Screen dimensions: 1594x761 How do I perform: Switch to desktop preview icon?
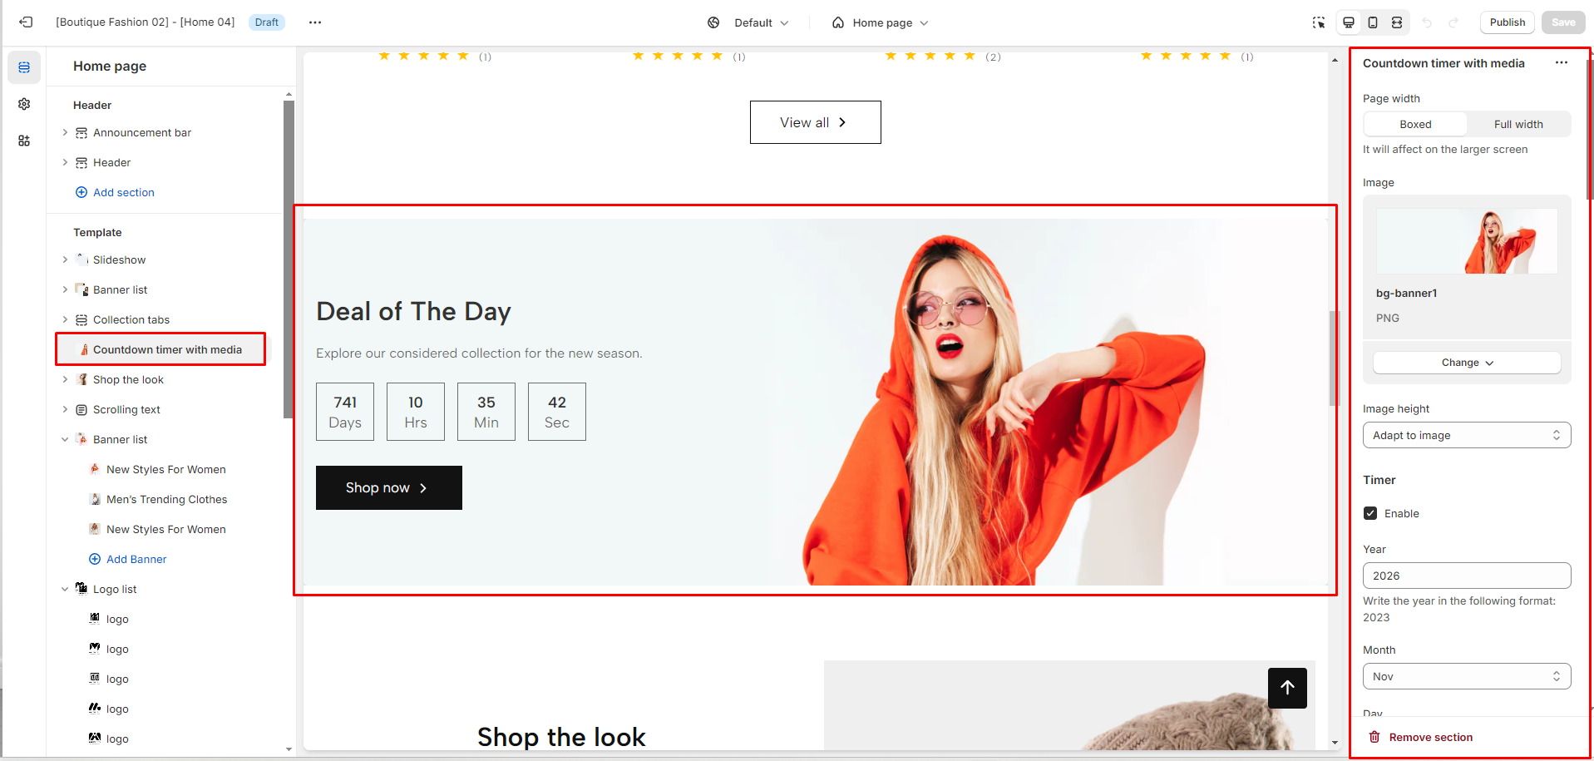(x=1349, y=22)
